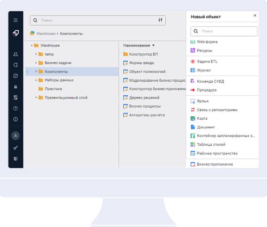This screenshot has width=267, height=227.
Task: Click the refresh icon in the sidebar
Action: 15,65
